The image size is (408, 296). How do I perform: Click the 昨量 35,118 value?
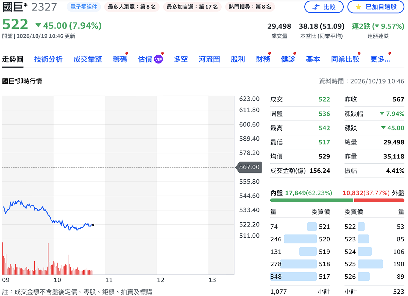[394, 156]
